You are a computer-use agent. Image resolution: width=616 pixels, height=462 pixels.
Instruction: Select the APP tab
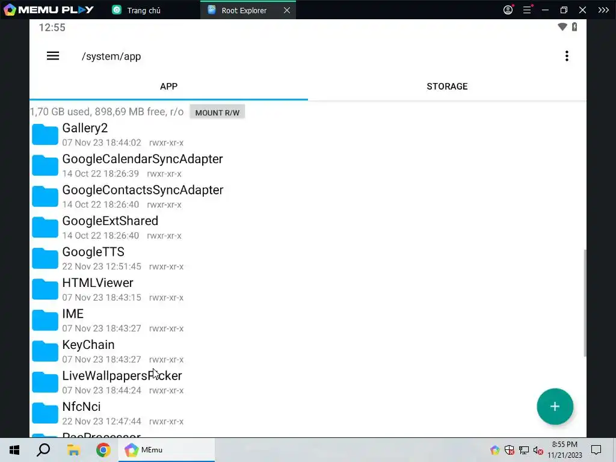168,87
